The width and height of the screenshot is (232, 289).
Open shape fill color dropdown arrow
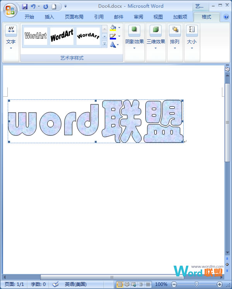(x=119, y=28)
